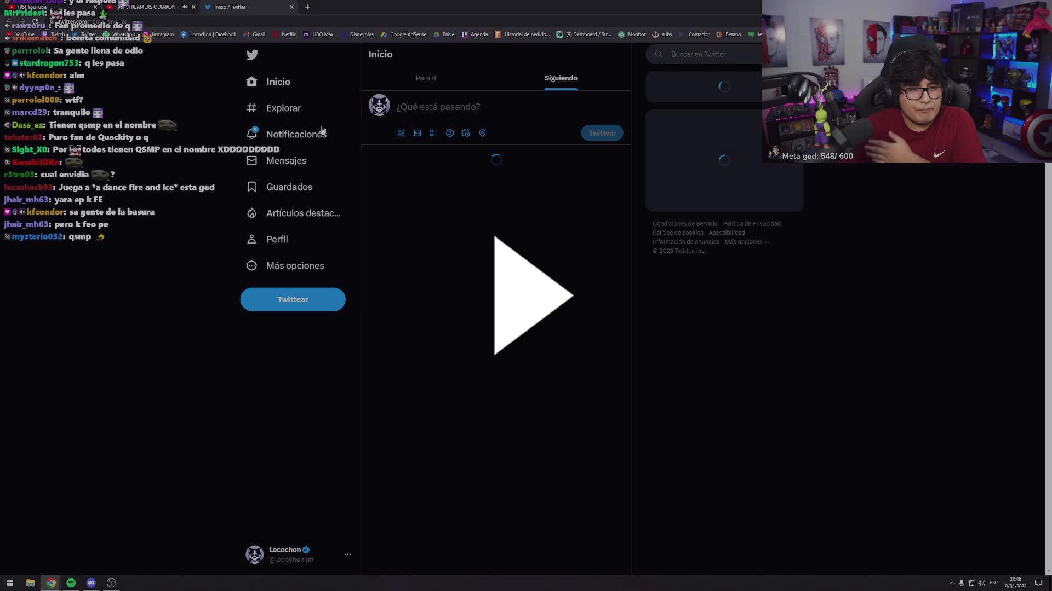
Task: Switch to the 'Para ti' tab
Action: coord(426,78)
